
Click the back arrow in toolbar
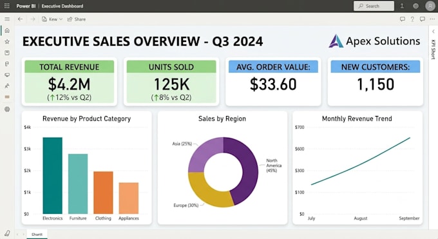click(20, 19)
